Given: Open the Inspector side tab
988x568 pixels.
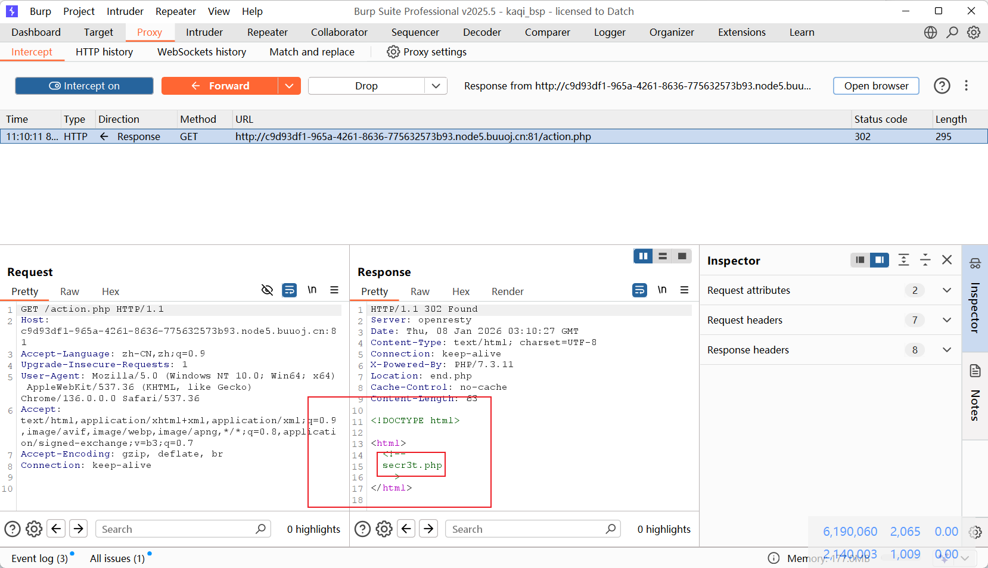Looking at the screenshot, I should [975, 298].
